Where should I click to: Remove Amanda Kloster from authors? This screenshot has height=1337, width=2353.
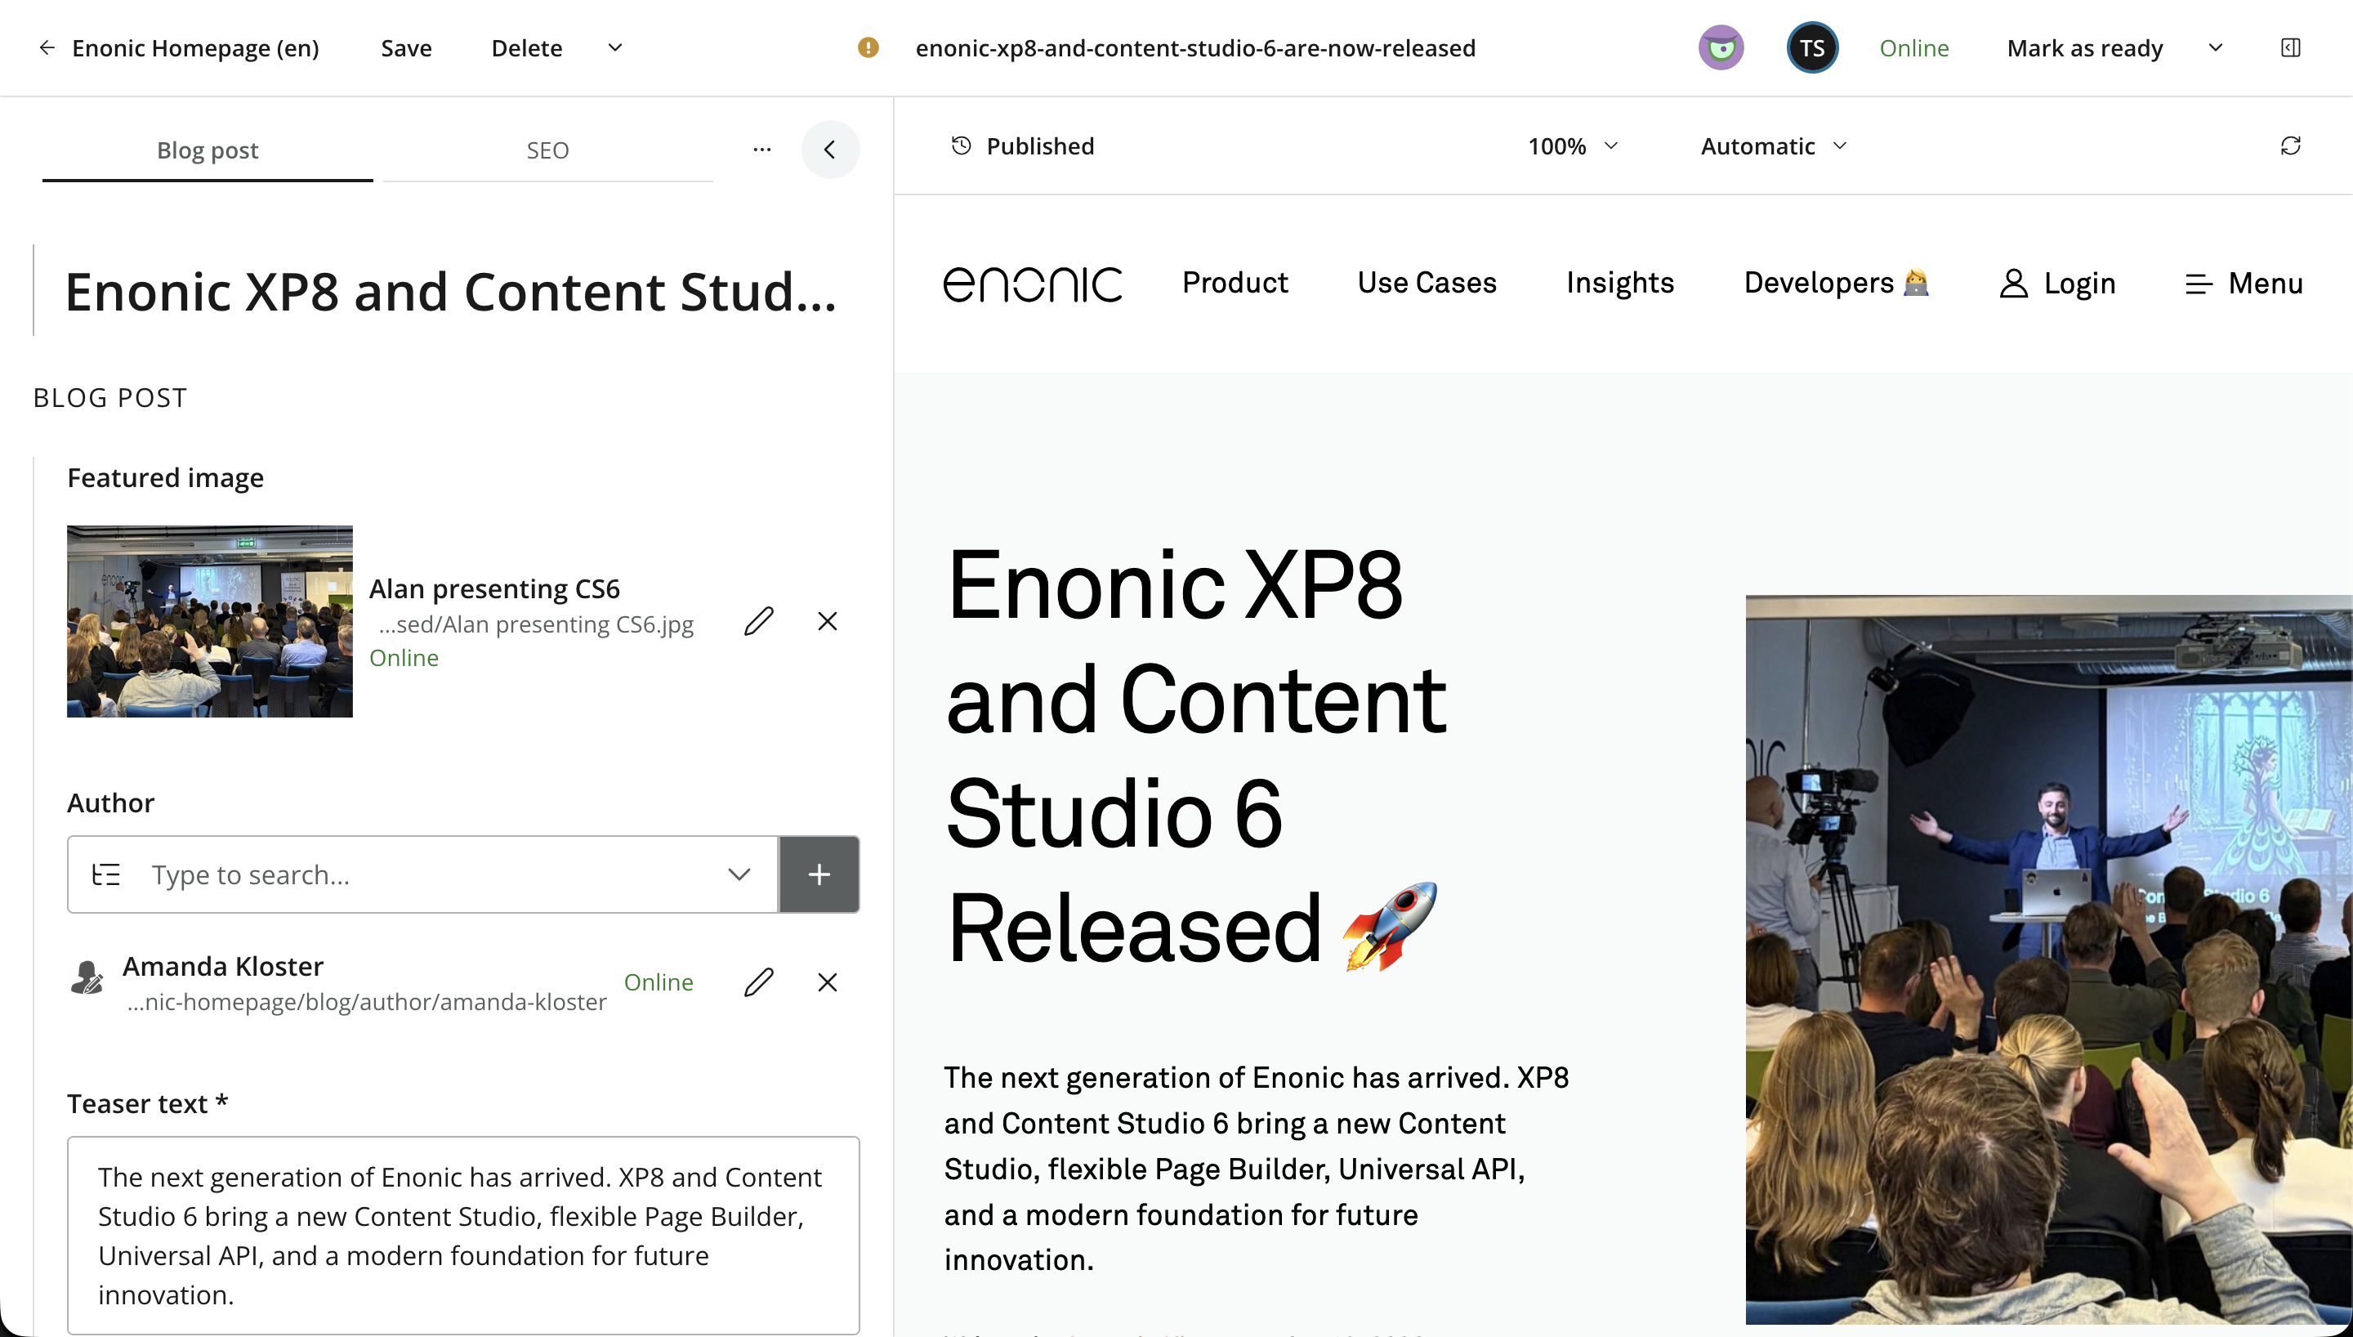(827, 982)
